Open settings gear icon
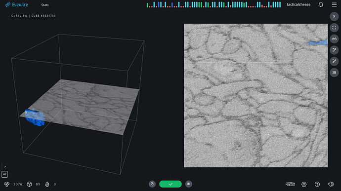 304,184
